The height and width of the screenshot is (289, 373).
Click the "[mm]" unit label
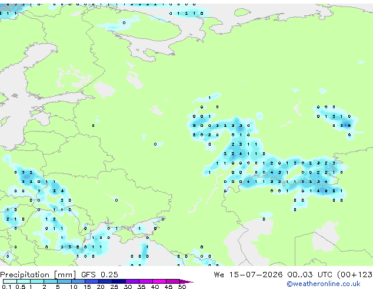(x=65, y=275)
